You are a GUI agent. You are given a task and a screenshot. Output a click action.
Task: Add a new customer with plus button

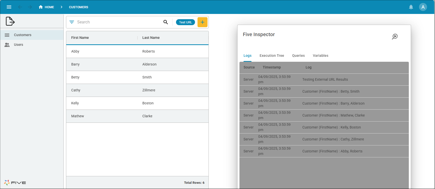(202, 22)
